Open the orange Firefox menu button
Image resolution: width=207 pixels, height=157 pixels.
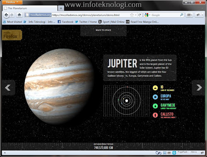point(12,2)
